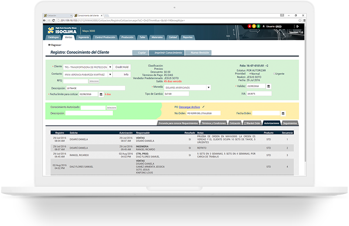Click the Nueva Revisión button
Viewport: 349px width, 226px height.
click(x=198, y=53)
